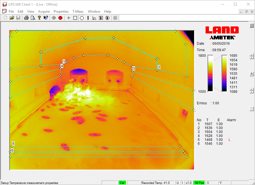Open the line profile graph tool
The image size is (255, 185).
point(94,18)
